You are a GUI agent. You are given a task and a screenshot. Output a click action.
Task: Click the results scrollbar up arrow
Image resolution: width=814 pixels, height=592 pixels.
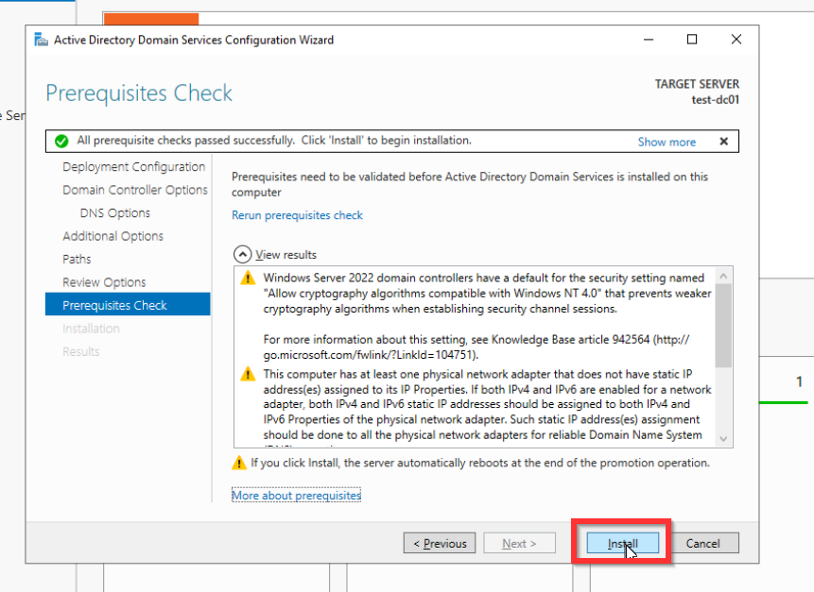pyautogui.click(x=723, y=277)
